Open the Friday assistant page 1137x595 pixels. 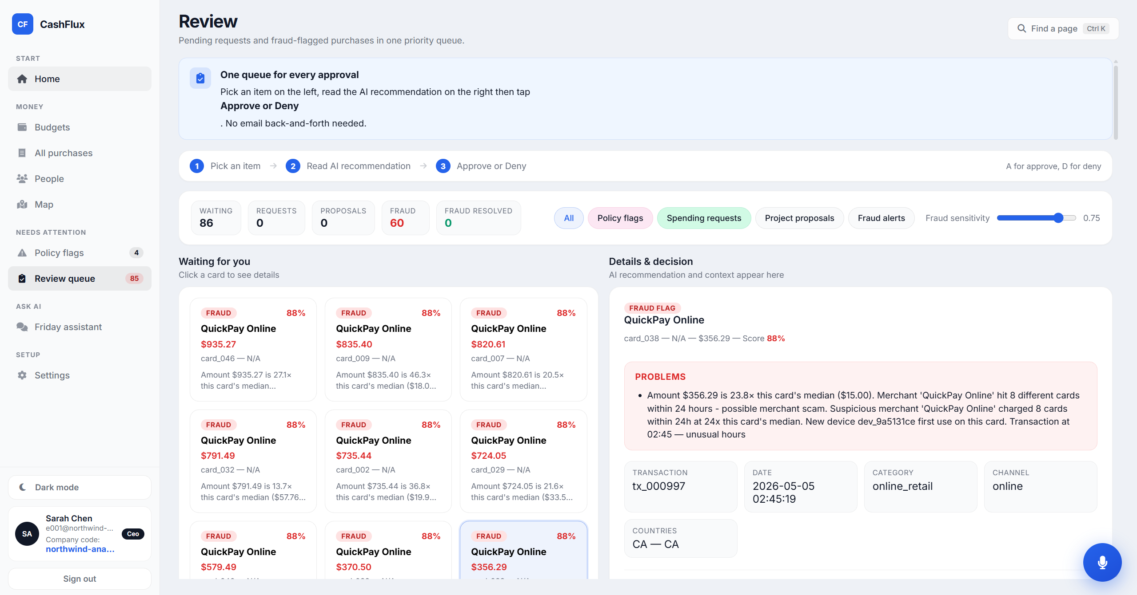(80, 327)
